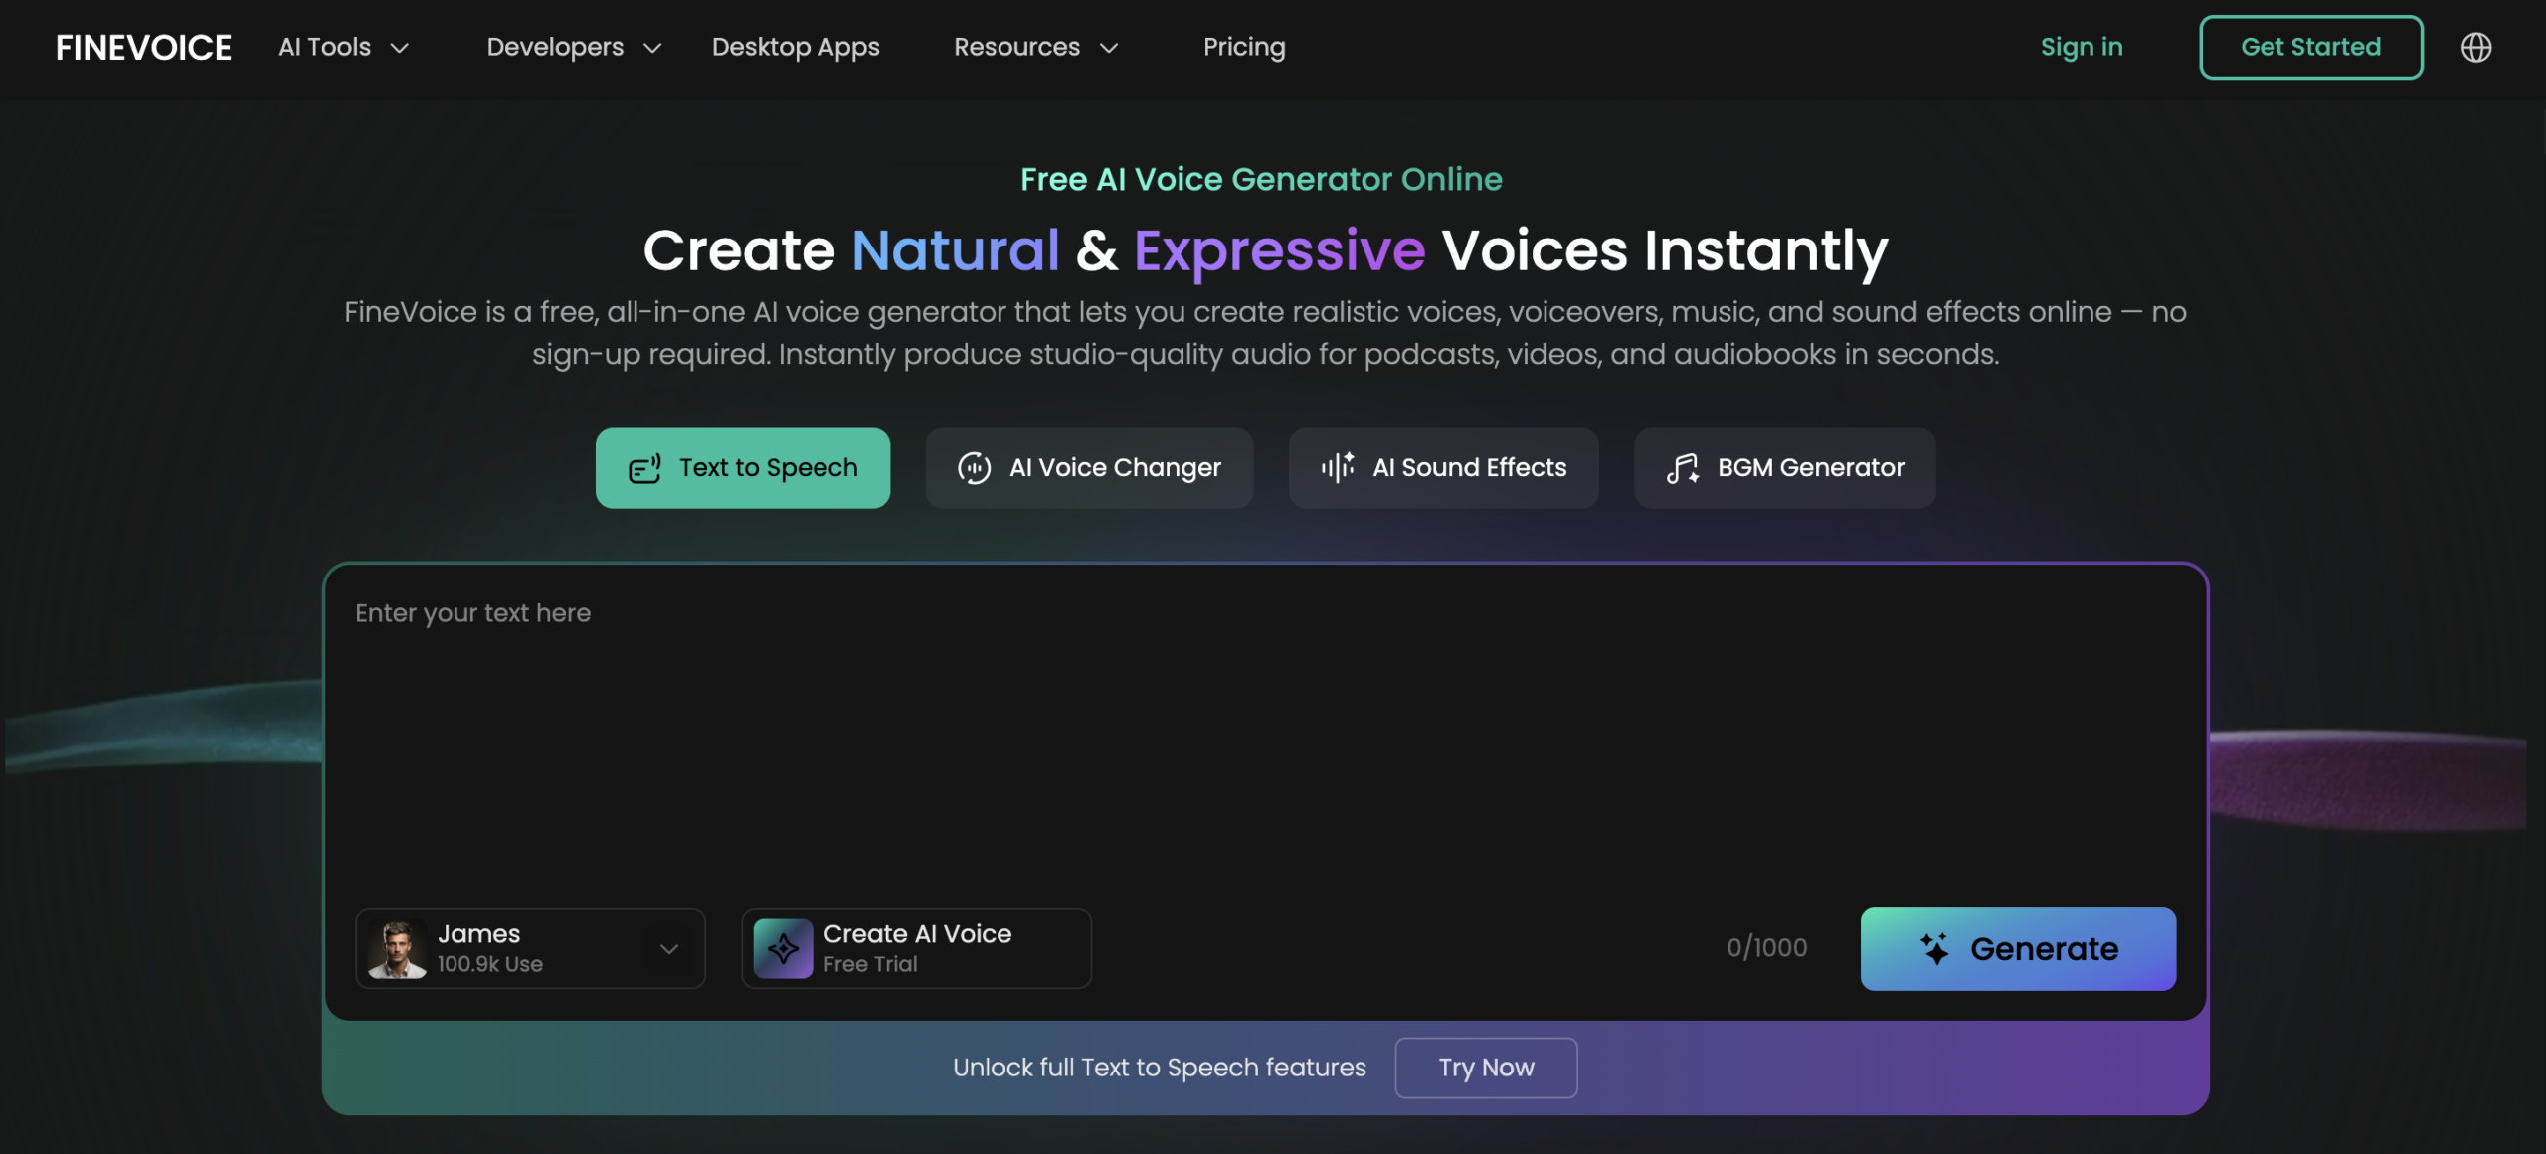Image resolution: width=2546 pixels, height=1154 pixels.
Task: Switch to the AI Voice Changer tab
Action: click(x=1089, y=468)
